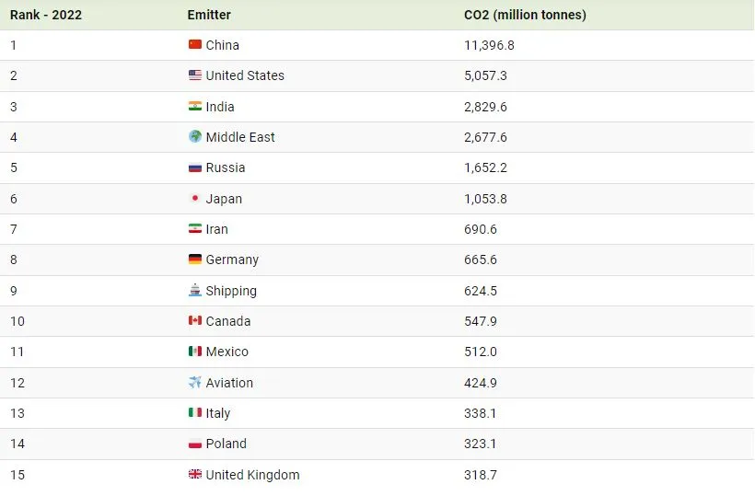Click the CO2 (million tonnes) column header
The width and height of the screenshot is (755, 496).
pos(525,15)
